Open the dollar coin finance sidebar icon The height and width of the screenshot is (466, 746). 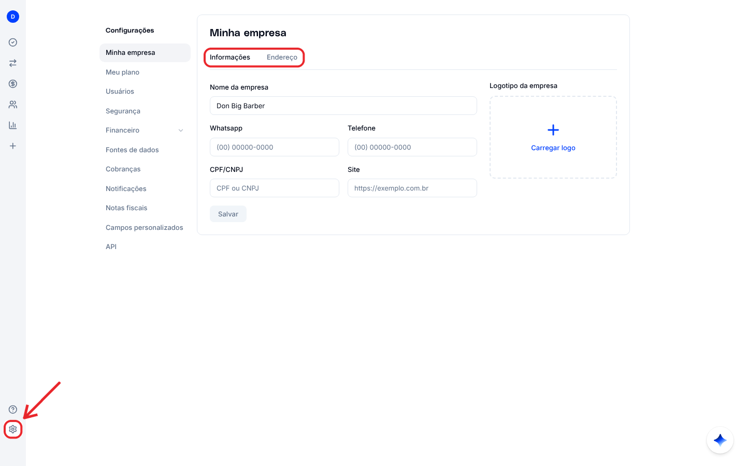pos(13,84)
